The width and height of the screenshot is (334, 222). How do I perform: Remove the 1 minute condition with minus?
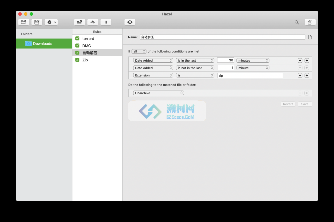(x=300, y=68)
